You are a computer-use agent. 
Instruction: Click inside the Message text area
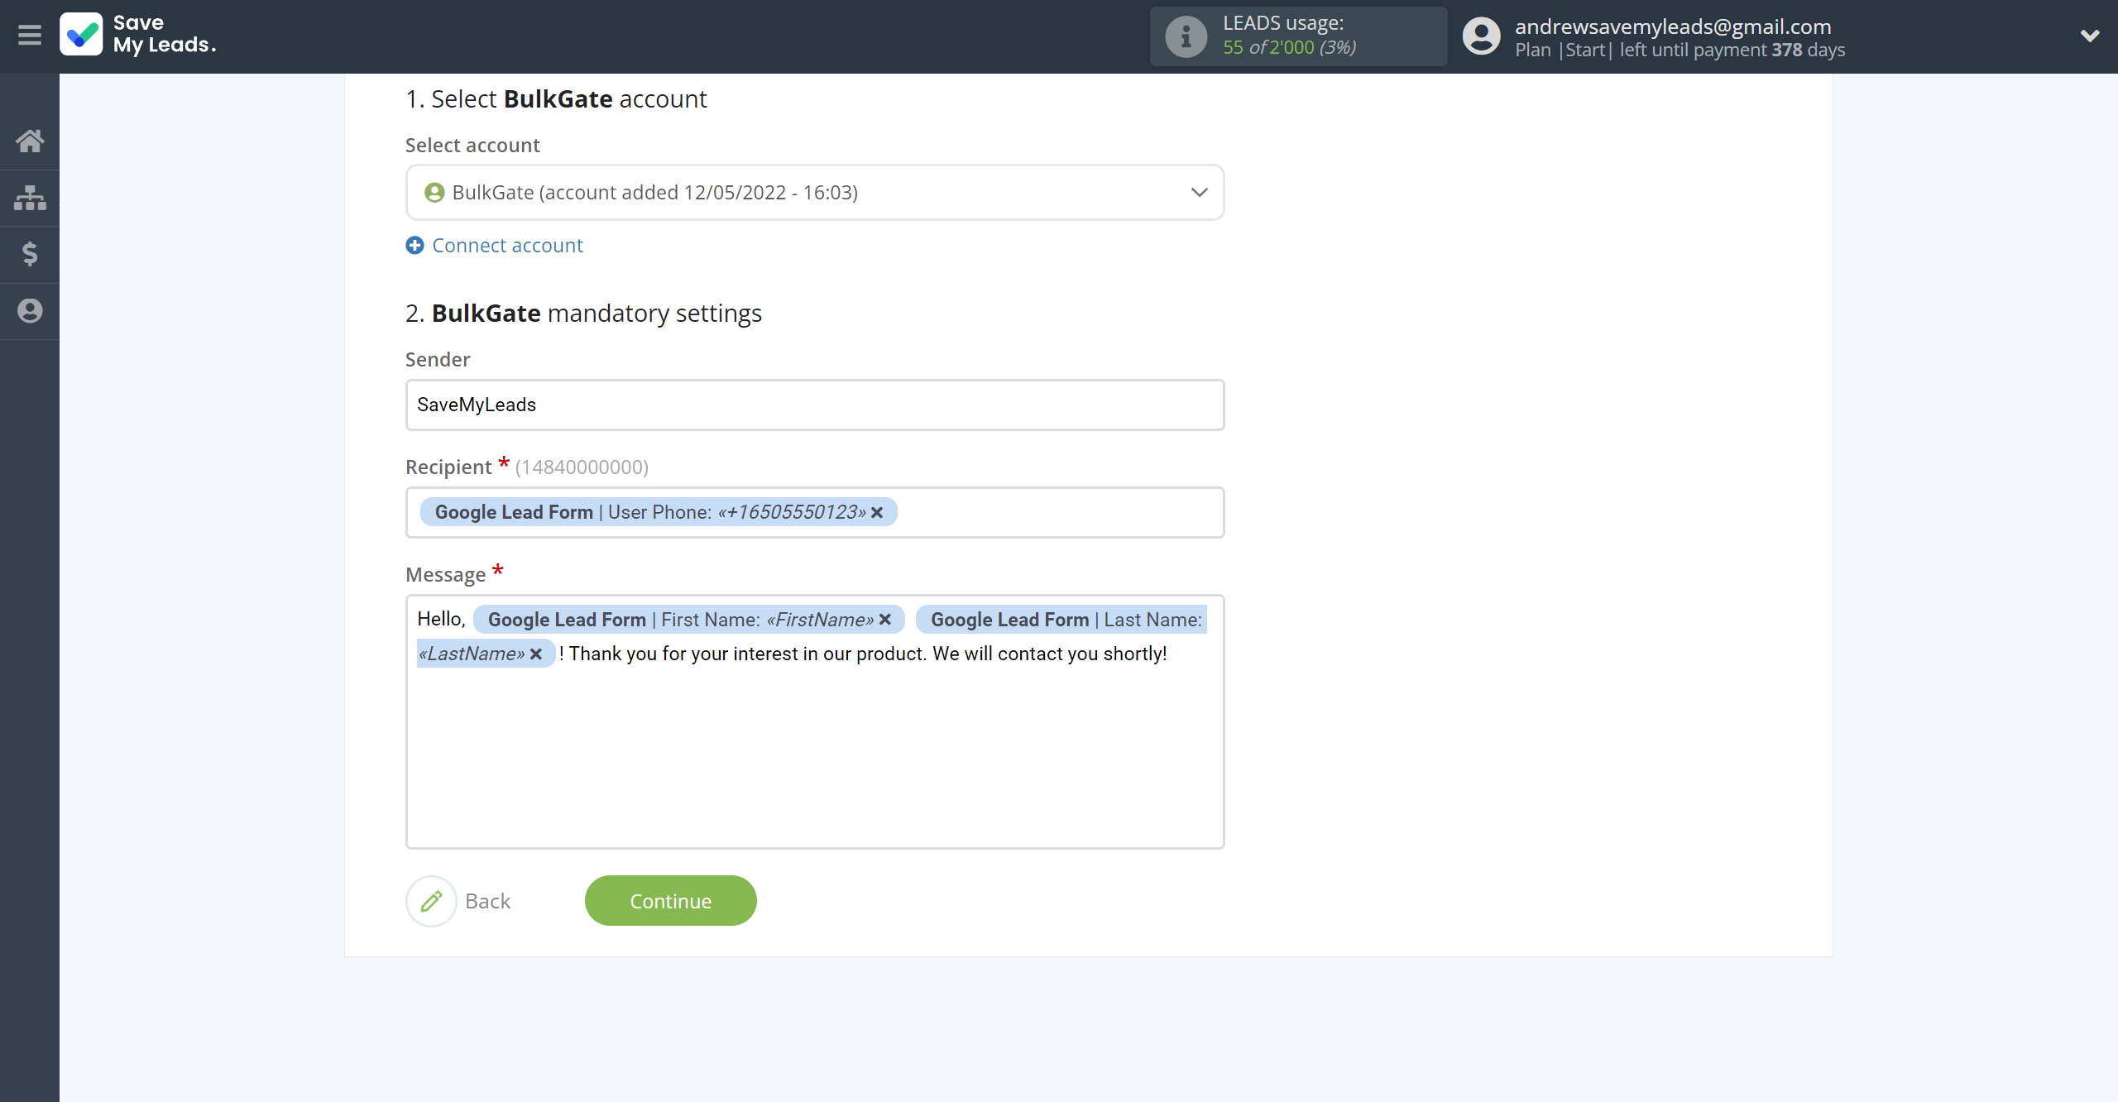point(814,721)
